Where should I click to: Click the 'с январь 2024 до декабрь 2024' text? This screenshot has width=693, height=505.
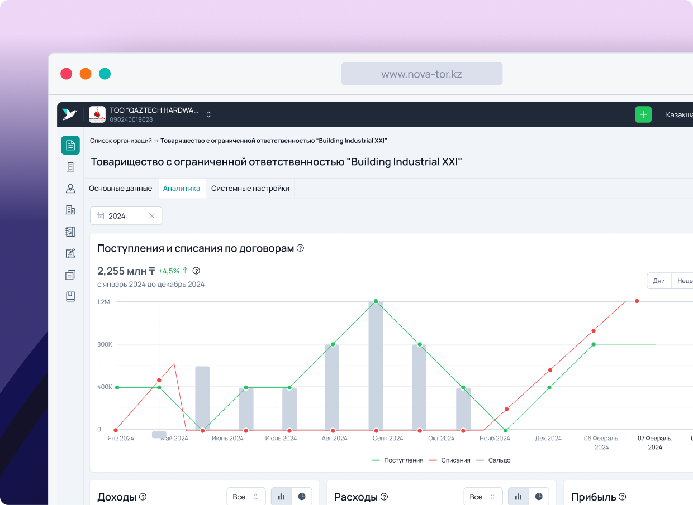[x=151, y=285]
